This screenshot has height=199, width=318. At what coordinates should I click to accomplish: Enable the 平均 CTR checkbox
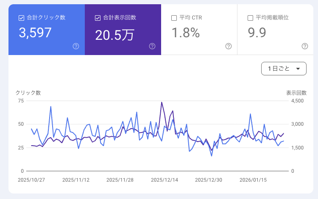[174, 18]
